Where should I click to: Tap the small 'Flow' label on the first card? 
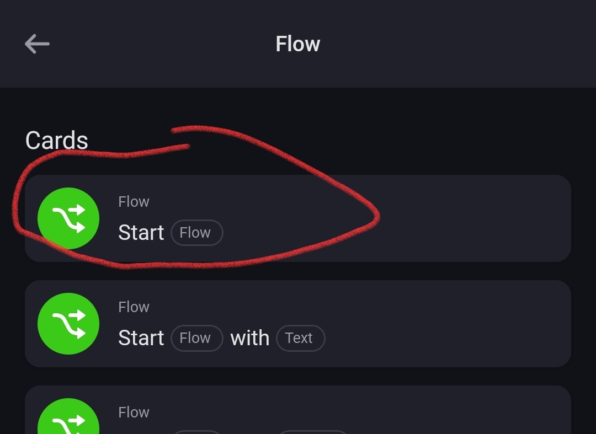pyautogui.click(x=134, y=202)
